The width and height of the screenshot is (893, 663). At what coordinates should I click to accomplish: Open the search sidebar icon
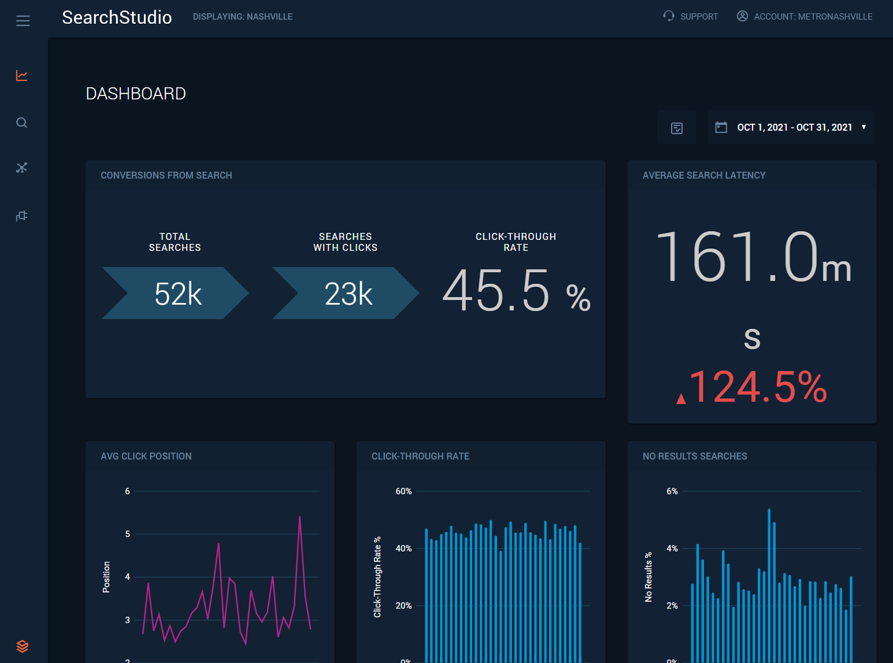[22, 123]
